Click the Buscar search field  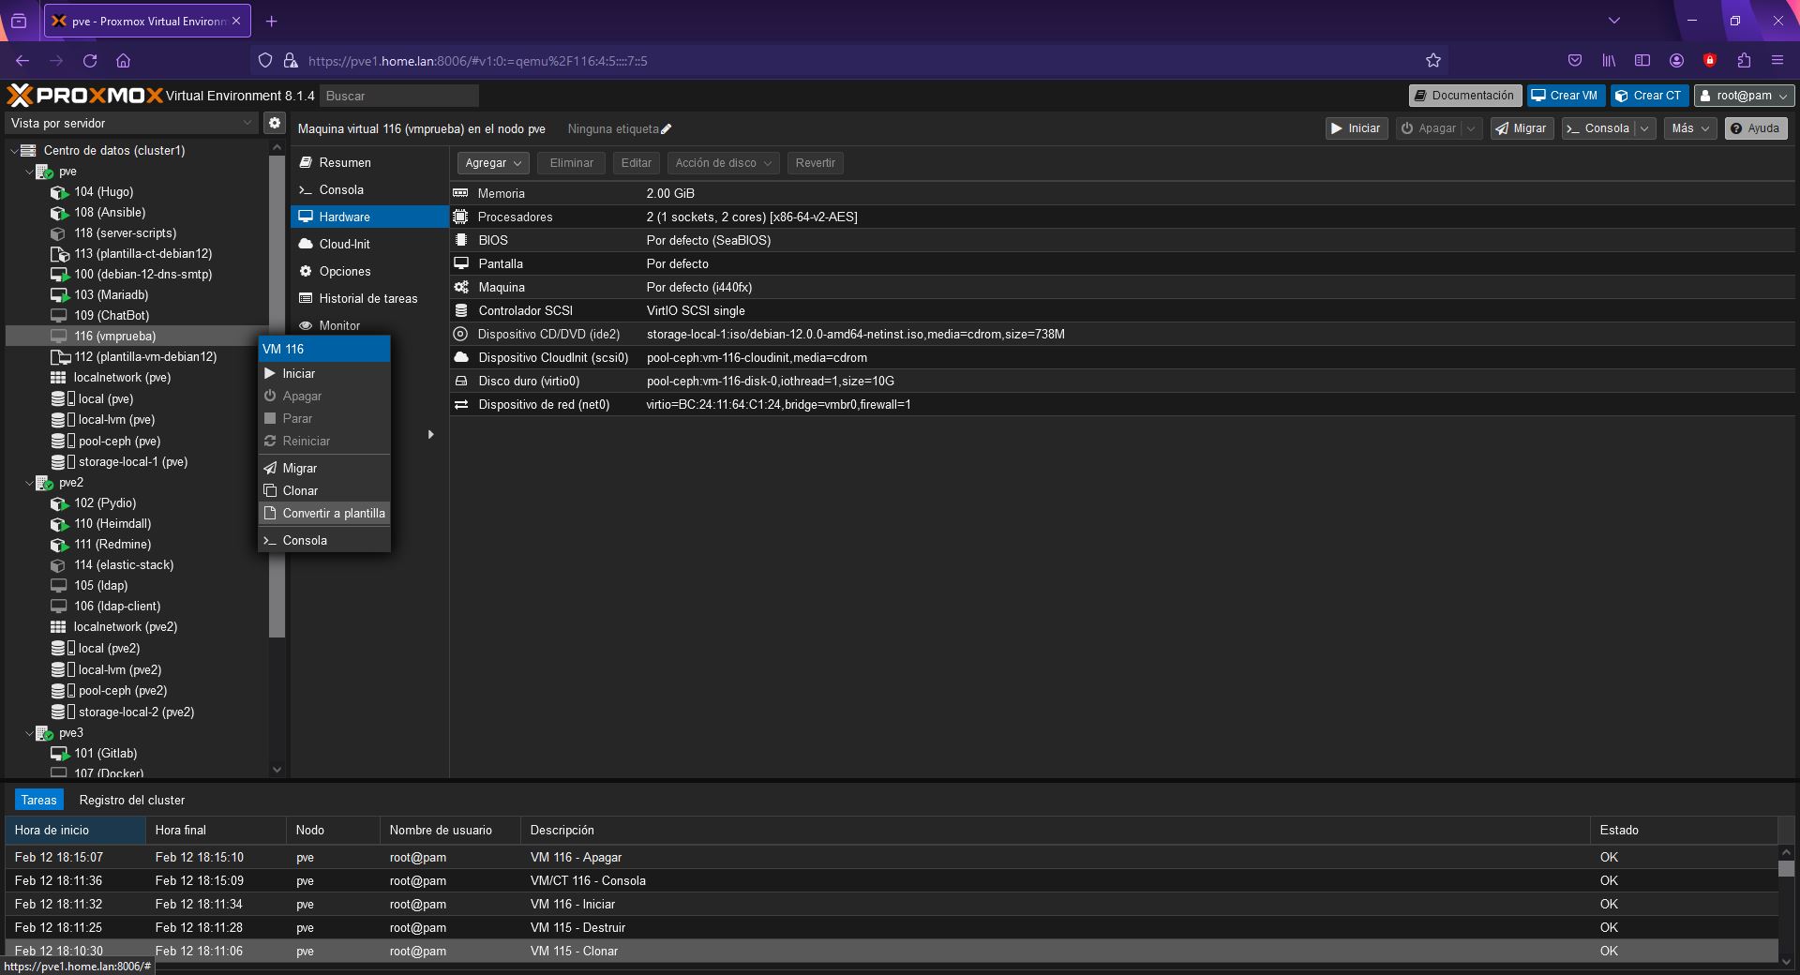coord(399,96)
